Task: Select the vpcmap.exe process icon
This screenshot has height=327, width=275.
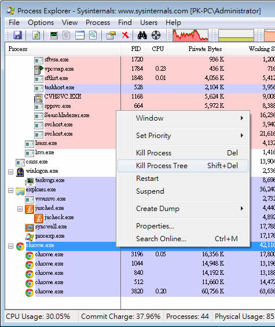Action: point(39,70)
